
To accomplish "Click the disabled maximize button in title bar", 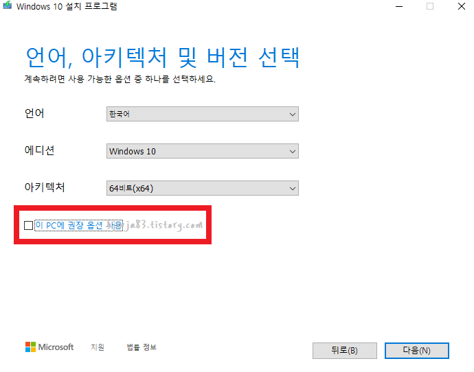I will pos(430,6).
